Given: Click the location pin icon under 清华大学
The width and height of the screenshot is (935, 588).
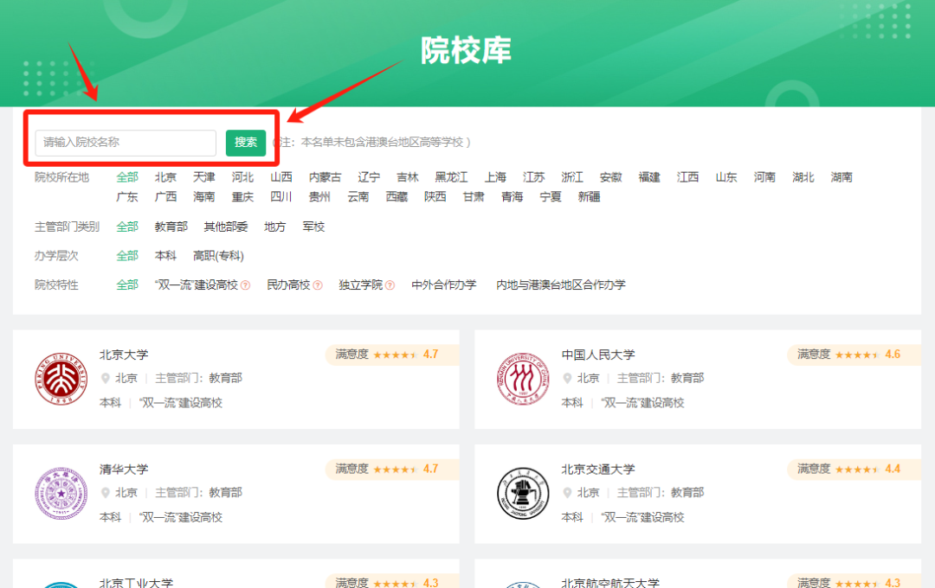Looking at the screenshot, I should (106, 493).
